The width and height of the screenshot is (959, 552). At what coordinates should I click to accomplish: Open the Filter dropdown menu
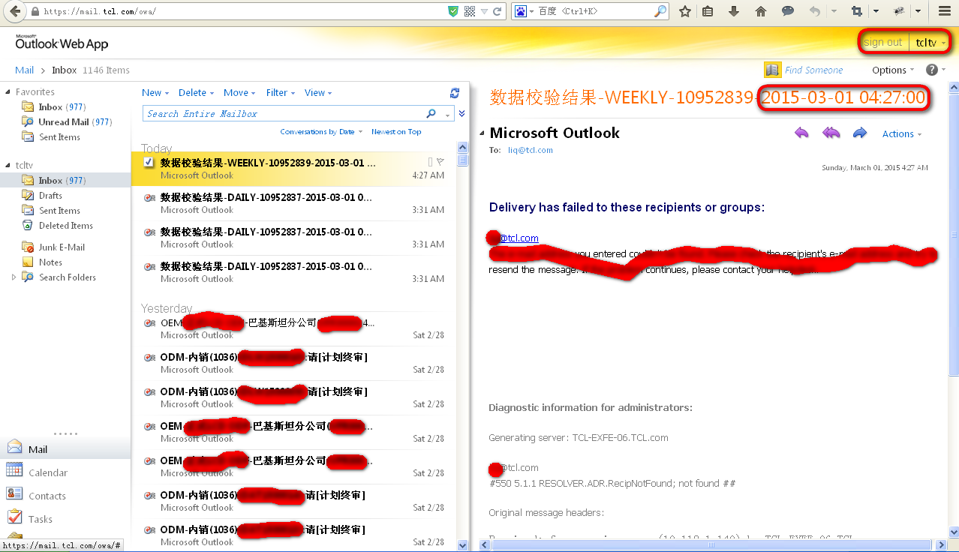point(281,93)
